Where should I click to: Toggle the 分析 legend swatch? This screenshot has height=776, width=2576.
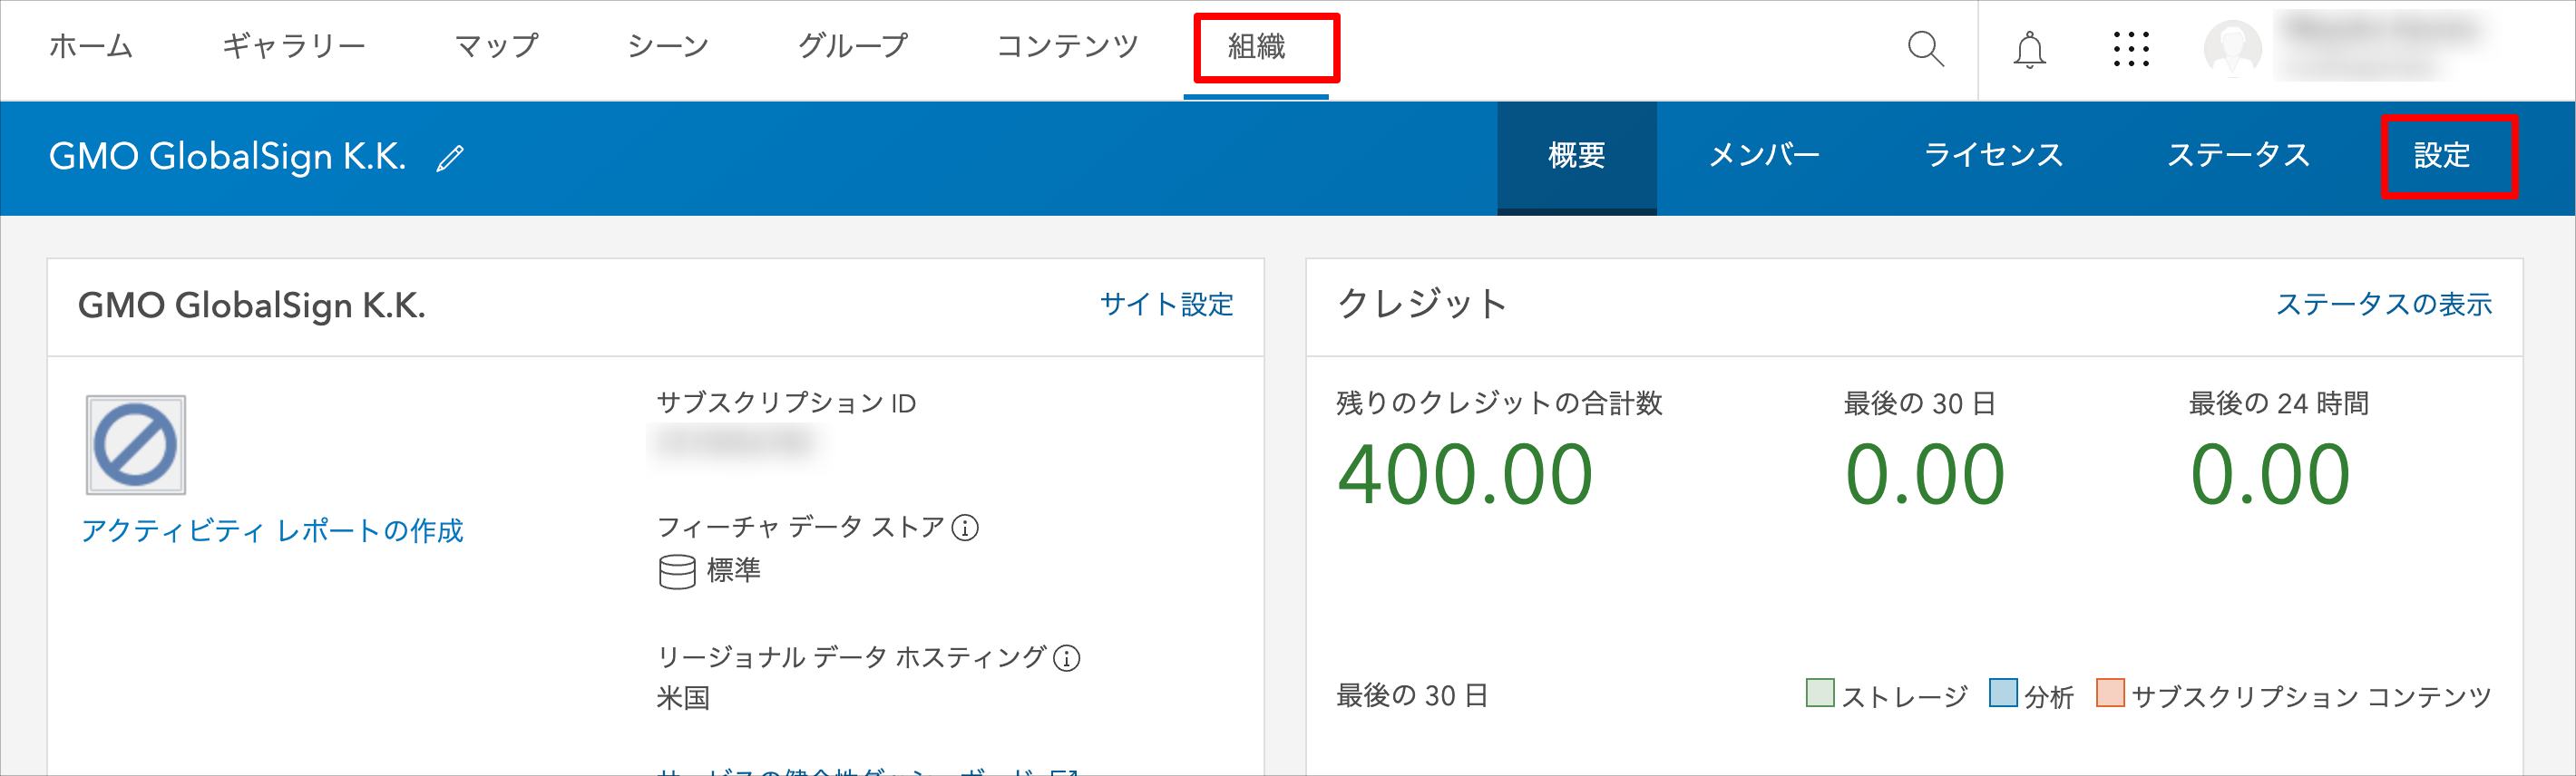tap(2003, 693)
